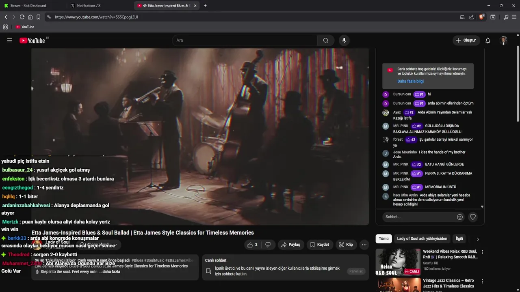Select the İlgili filter chip
Image resolution: width=520 pixels, height=292 pixels.
pyautogui.click(x=459, y=239)
